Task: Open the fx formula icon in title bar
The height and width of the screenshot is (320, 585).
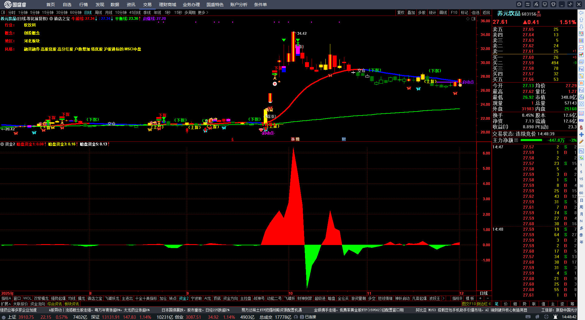Action: coord(536,4)
